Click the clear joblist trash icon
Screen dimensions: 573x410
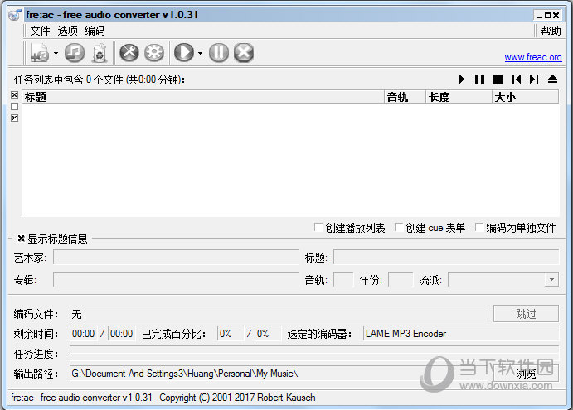[100, 53]
